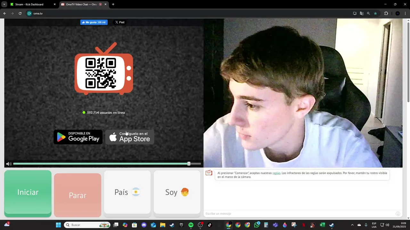The height and width of the screenshot is (230, 410).
Task: Click the microphone icon in system tray
Action: tap(366, 225)
